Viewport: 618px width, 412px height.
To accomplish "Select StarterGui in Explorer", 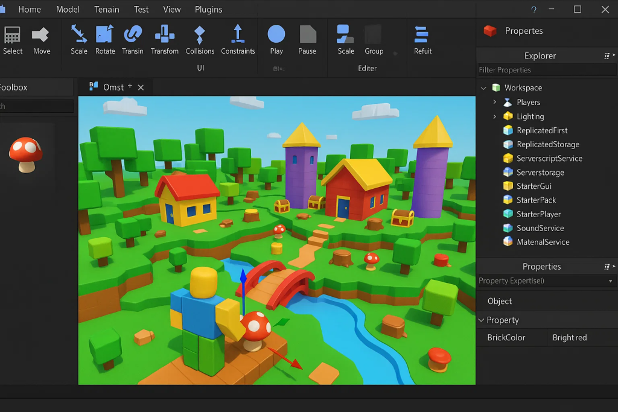I will pyautogui.click(x=534, y=186).
